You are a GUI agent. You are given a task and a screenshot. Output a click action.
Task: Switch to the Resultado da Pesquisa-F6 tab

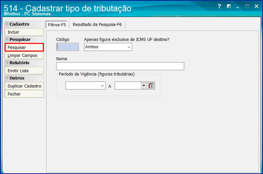point(97,25)
